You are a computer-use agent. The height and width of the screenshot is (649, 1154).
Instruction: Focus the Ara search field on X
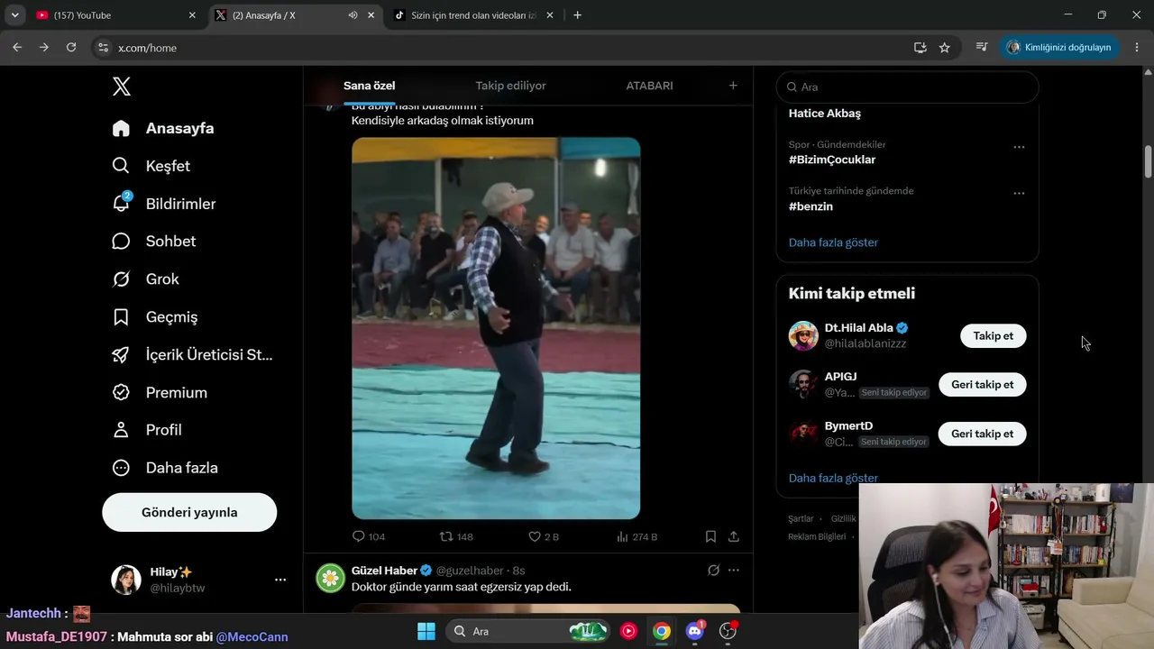coord(907,87)
